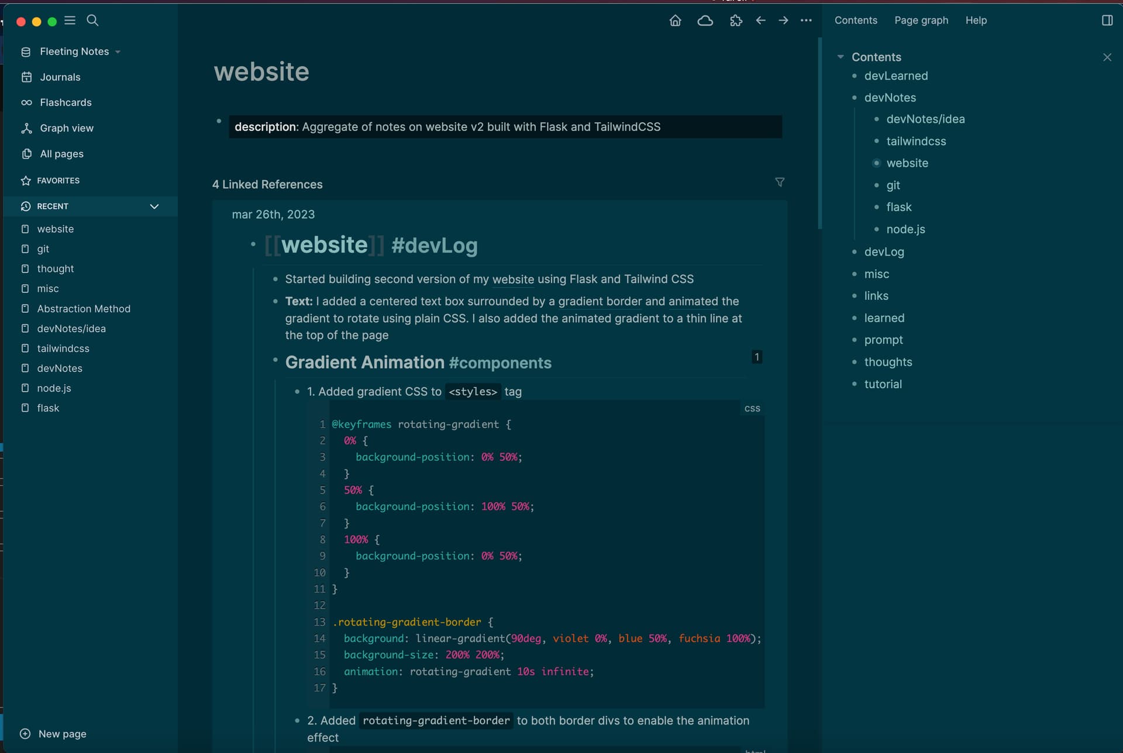Open the Fleeting Notes graph dropdown
The width and height of the screenshot is (1123, 753).
point(118,52)
